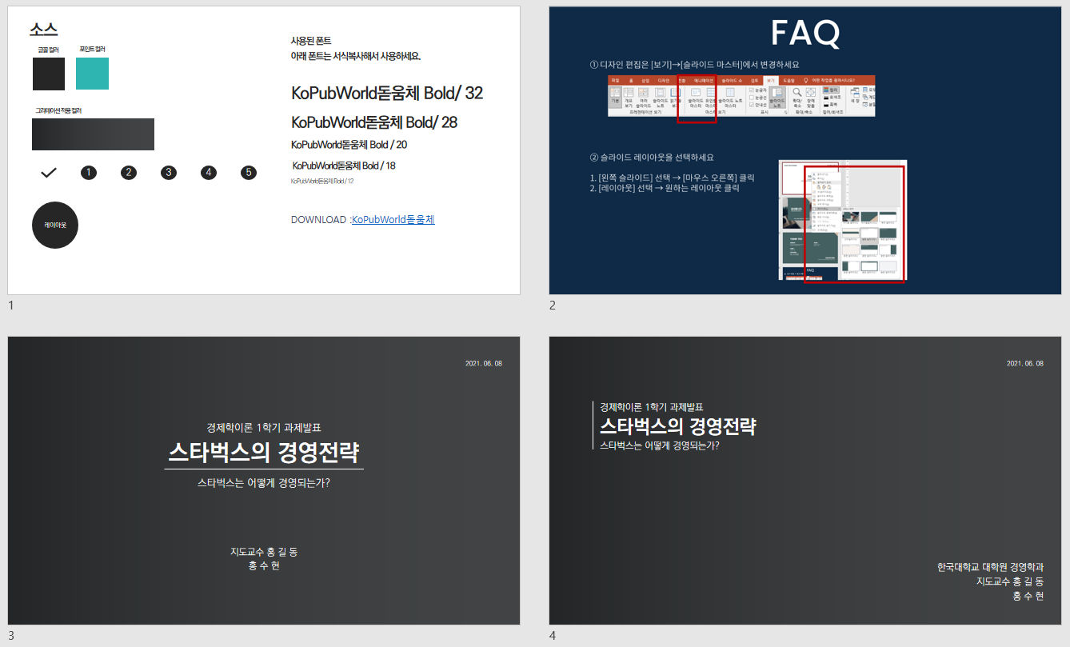Click the 스타벅스의 경영전략 title on slide 4
Image resolution: width=1070 pixels, height=647 pixels.
[678, 426]
